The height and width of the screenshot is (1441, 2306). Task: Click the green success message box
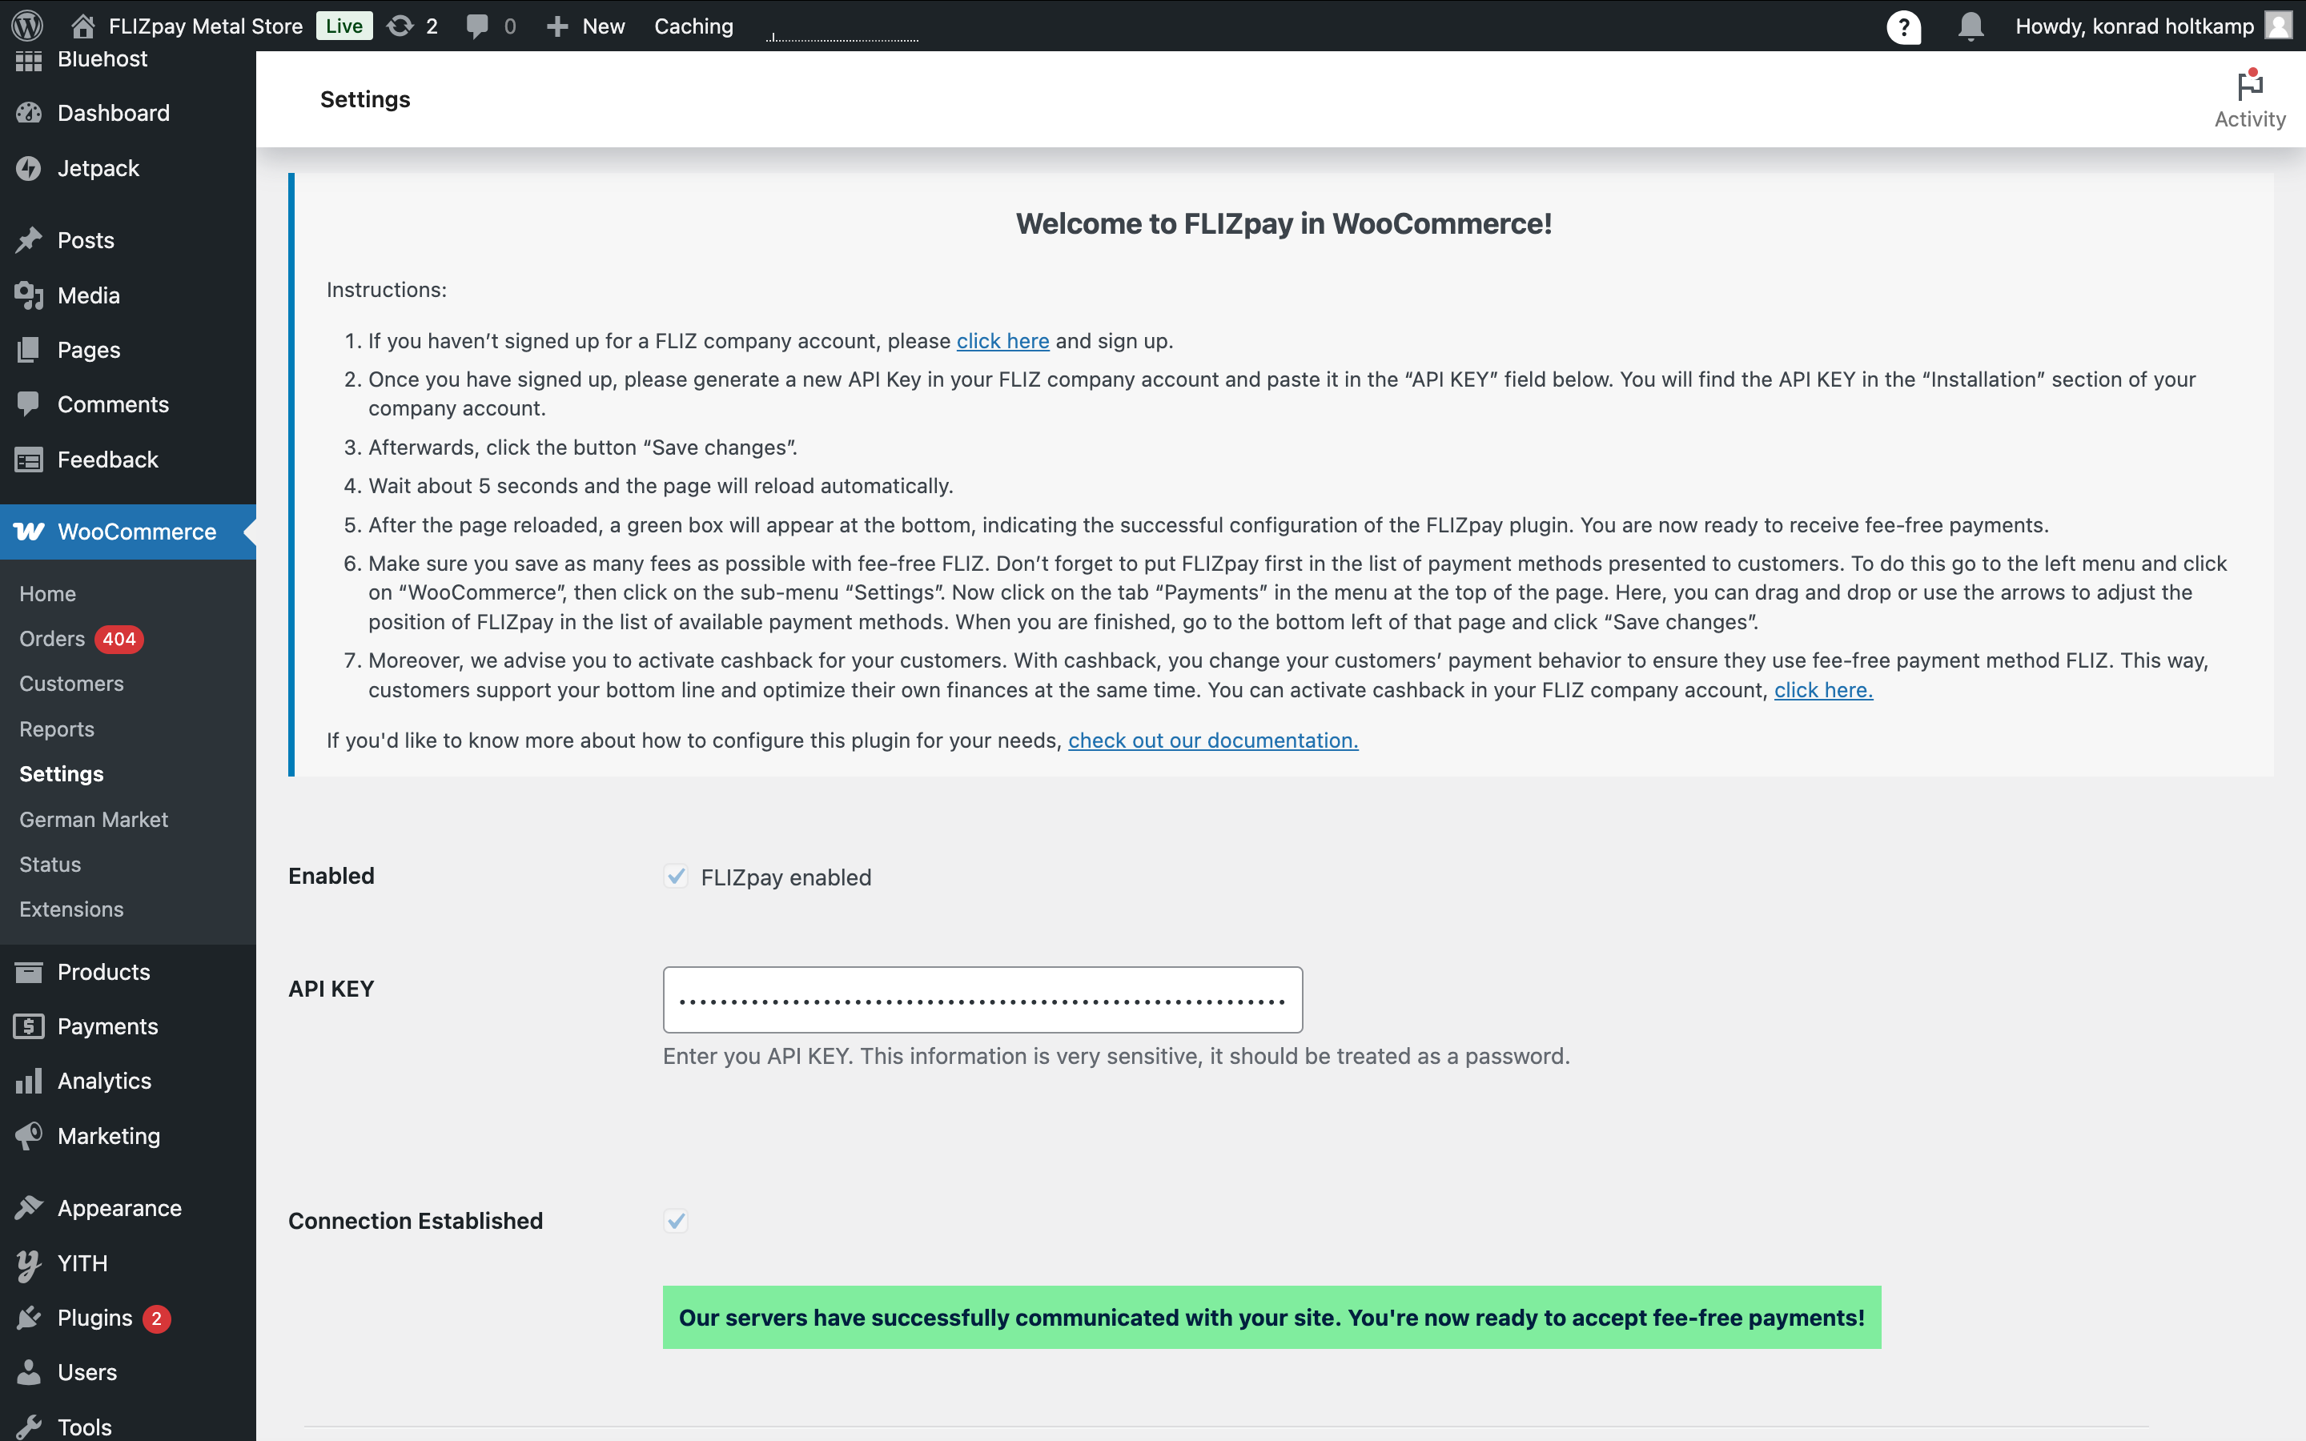[x=1272, y=1317]
